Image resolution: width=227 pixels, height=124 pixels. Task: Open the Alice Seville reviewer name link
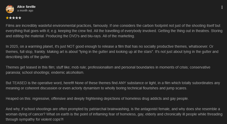coord(26,7)
